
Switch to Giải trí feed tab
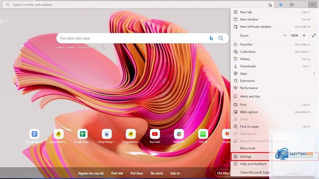click(175, 173)
